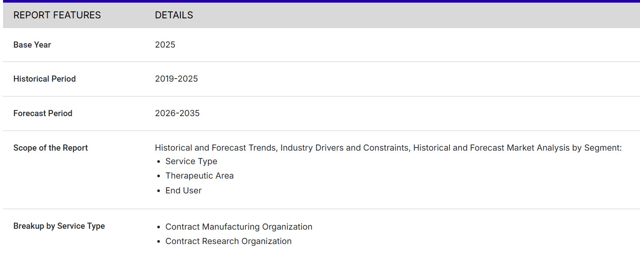Select the Historical Period row label
The width and height of the screenshot is (640, 258).
point(44,79)
